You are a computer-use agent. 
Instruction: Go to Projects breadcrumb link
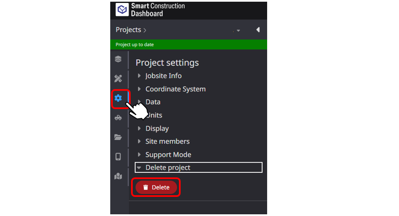(x=128, y=30)
